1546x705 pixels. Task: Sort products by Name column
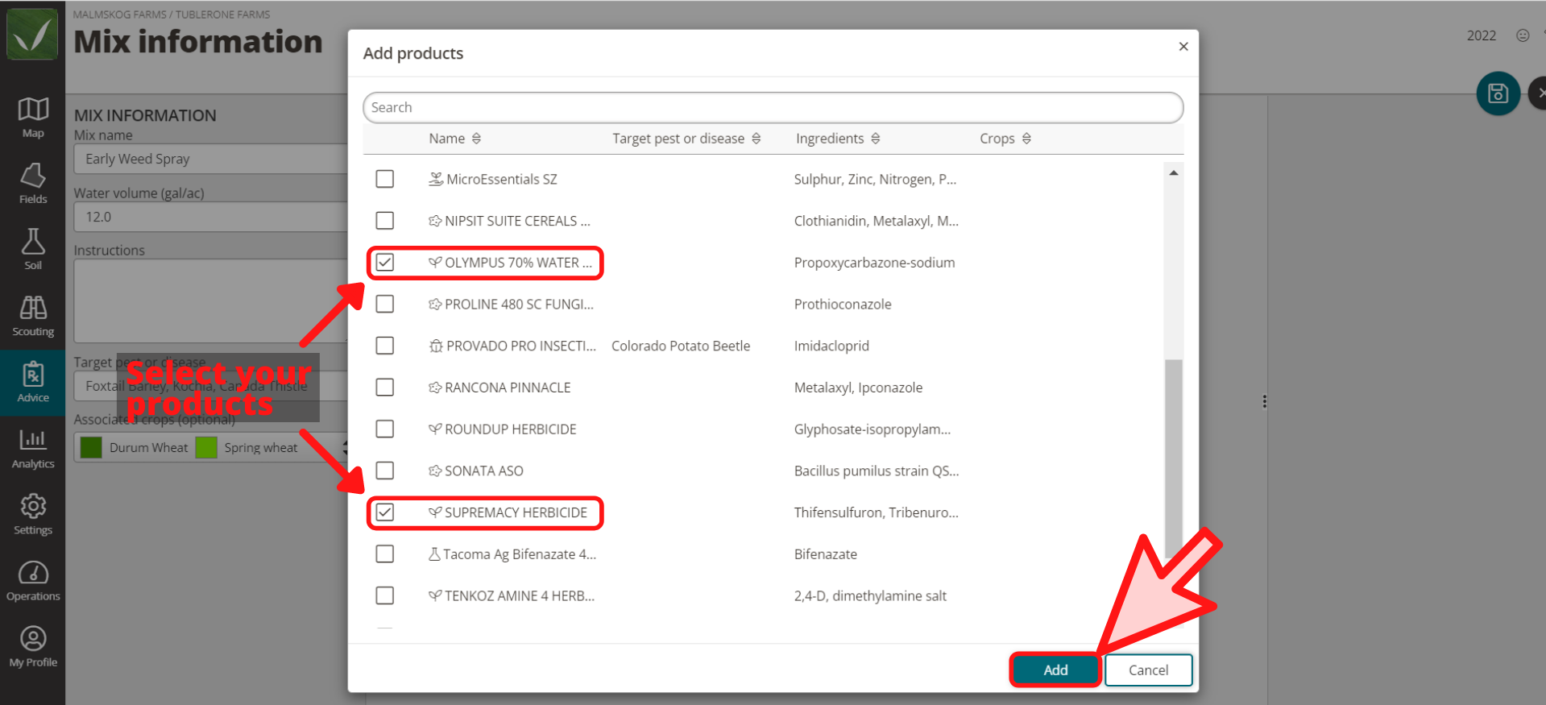(x=454, y=139)
